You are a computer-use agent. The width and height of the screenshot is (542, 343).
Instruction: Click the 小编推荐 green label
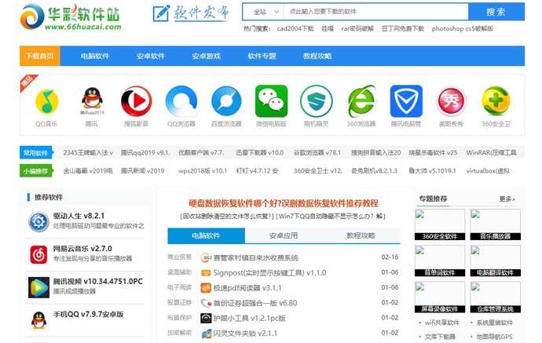pos(36,171)
